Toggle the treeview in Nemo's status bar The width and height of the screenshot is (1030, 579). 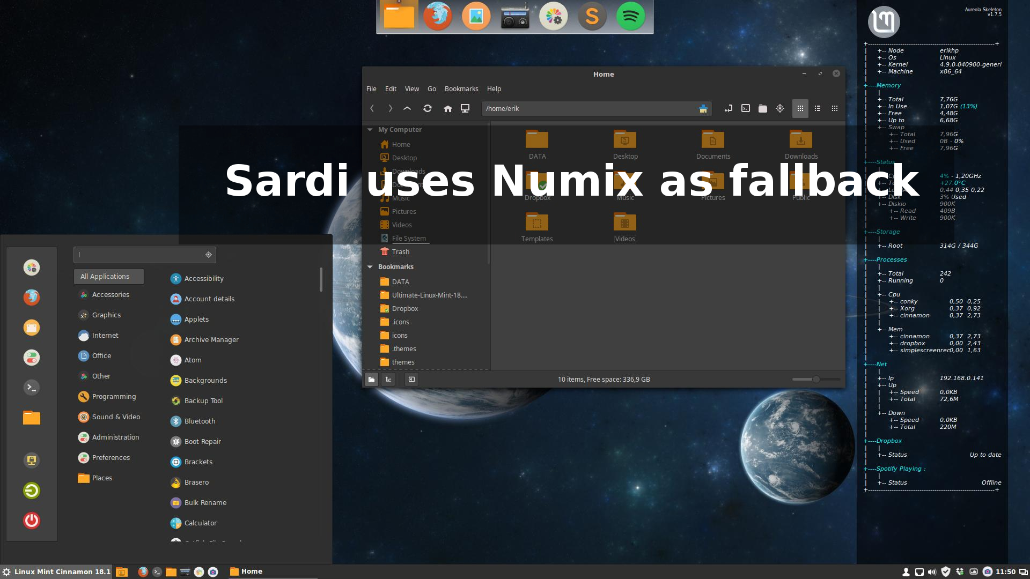tap(388, 379)
